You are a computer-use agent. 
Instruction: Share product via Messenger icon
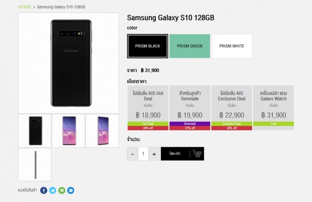pos(71,190)
